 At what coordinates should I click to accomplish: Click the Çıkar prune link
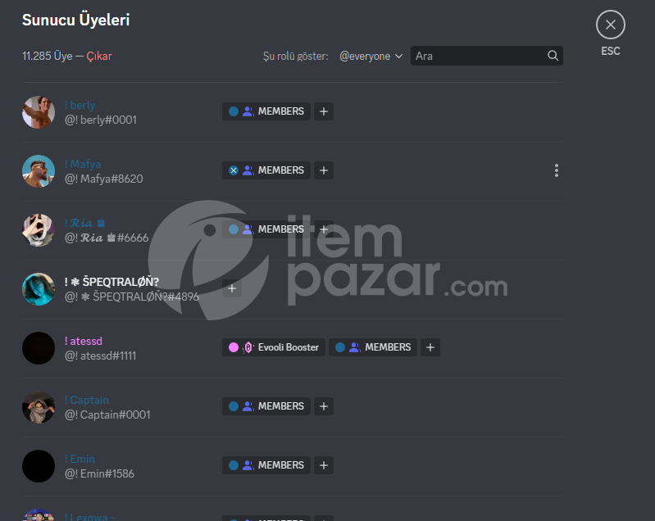[99, 56]
